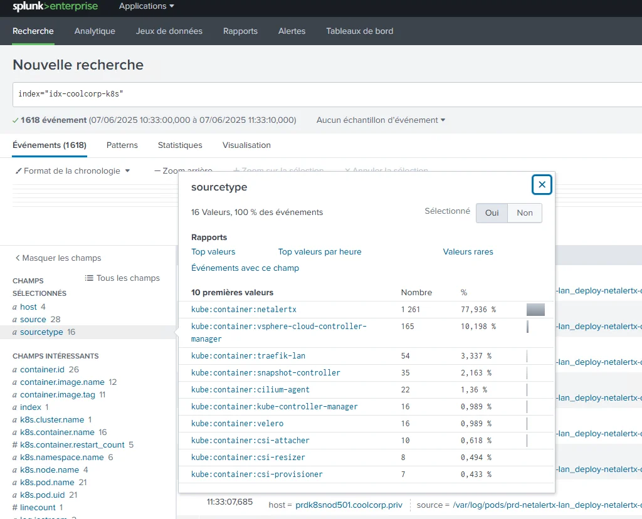The height and width of the screenshot is (519, 642).
Task: Click the pencil Format de la chronologie icon
Action: coord(18,170)
